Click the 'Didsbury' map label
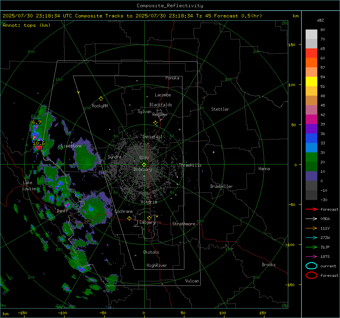 (142, 169)
